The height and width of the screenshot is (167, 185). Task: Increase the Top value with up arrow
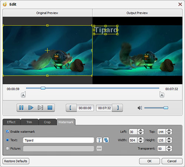click(x=169, y=130)
